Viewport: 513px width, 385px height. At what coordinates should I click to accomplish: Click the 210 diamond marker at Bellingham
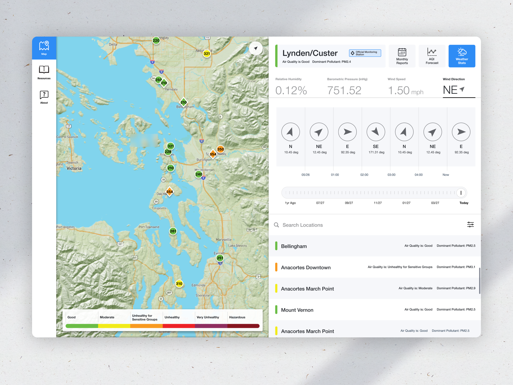click(x=184, y=102)
